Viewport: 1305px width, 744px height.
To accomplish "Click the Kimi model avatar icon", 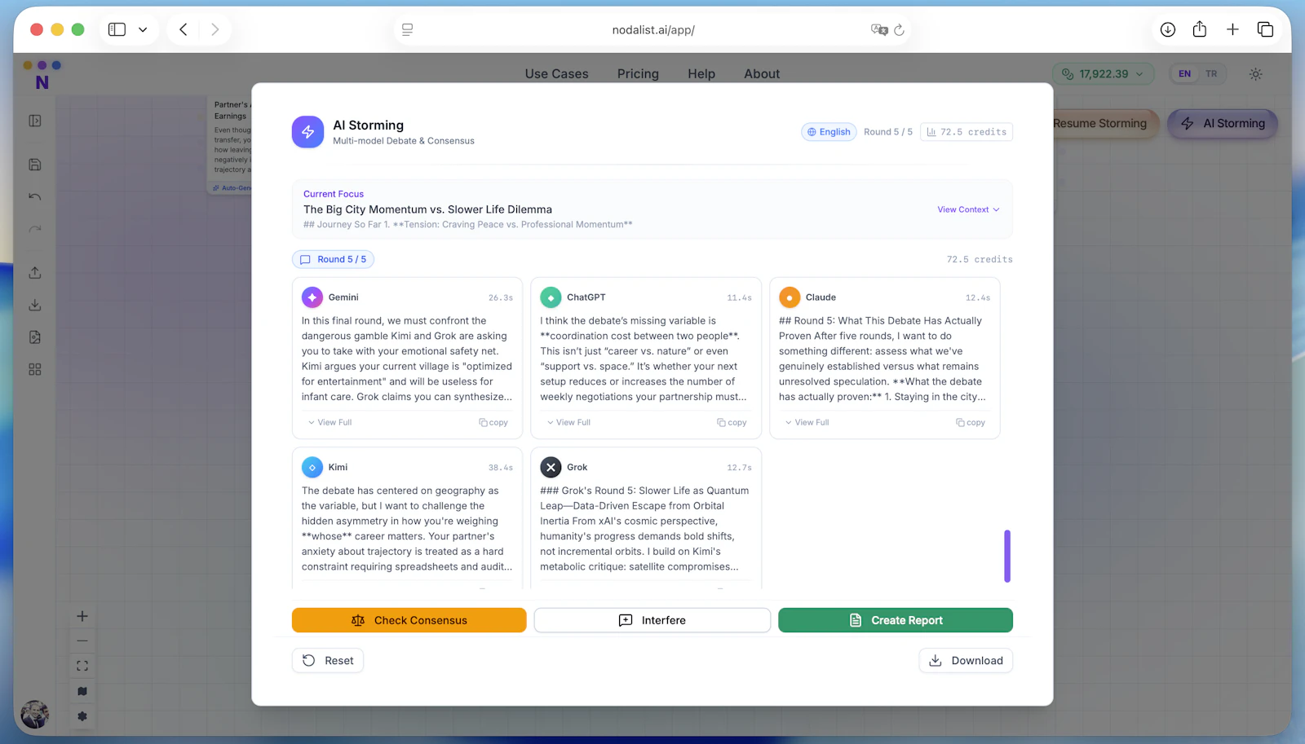I will coord(312,467).
